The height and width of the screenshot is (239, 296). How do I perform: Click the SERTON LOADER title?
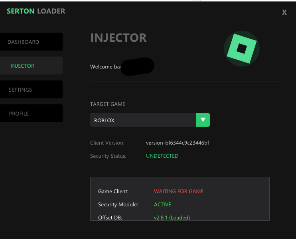36,11
